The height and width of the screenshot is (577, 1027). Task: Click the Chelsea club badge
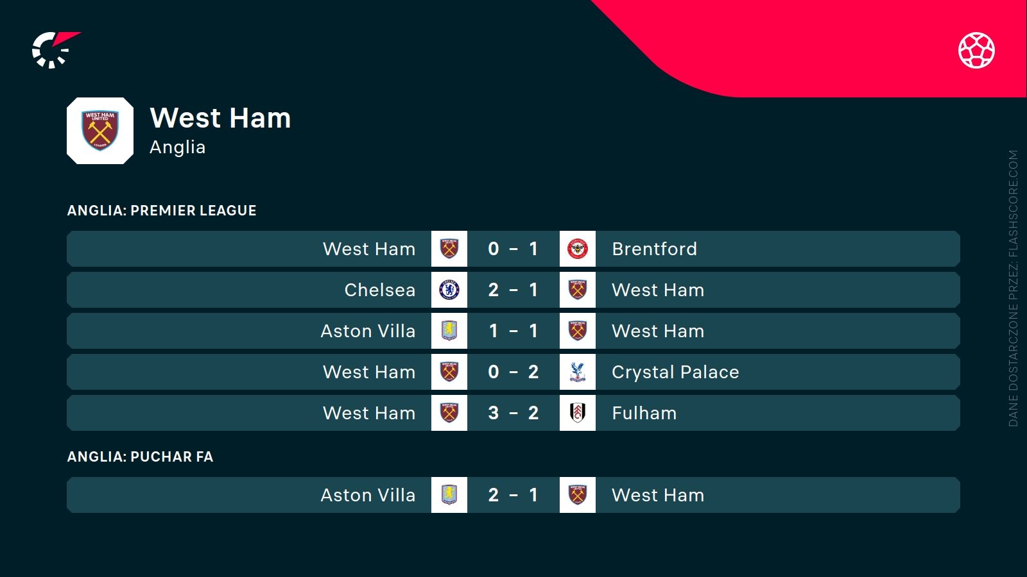[449, 290]
